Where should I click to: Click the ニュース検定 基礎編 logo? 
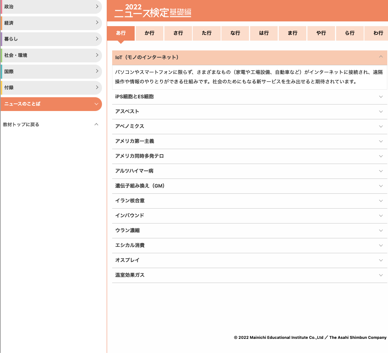point(153,11)
